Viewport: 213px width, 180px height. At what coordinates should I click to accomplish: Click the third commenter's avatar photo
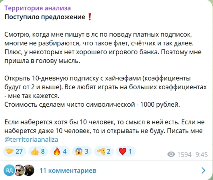tap(29, 170)
